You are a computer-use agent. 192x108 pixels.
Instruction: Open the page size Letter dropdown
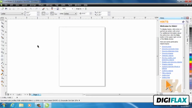point(22,13)
